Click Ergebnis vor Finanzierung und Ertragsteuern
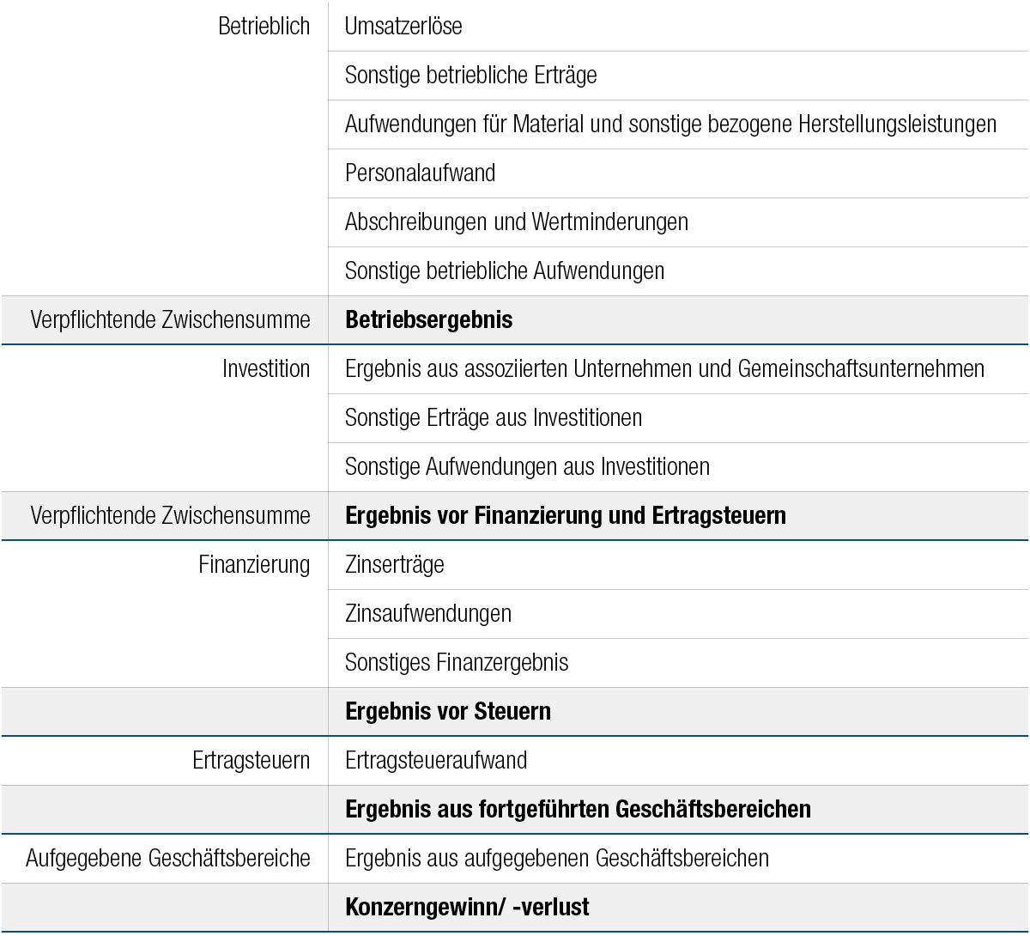This screenshot has height=936, width=1030. 565,516
